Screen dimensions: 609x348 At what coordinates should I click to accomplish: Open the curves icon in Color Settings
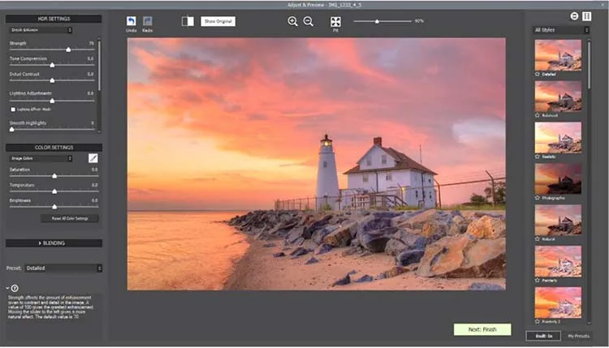click(x=93, y=158)
